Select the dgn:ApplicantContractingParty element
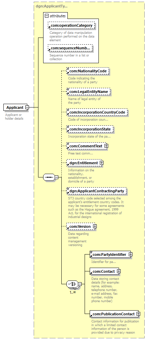Image resolution: width=148 pixels, height=340 pixels. [x=96, y=191]
